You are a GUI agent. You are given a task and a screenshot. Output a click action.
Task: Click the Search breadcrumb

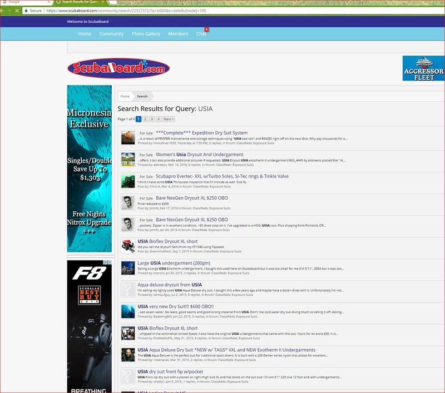142,96
